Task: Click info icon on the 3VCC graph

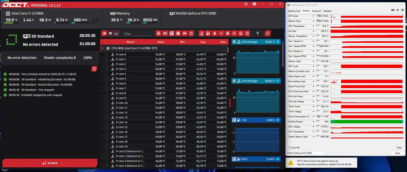Action: (278, 159)
